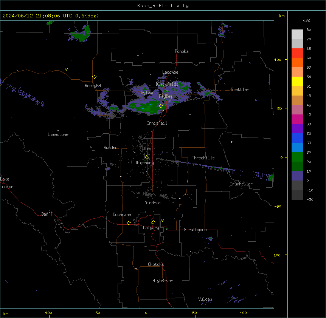Click the Calgary label
The width and height of the screenshot is (326, 318).
click(151, 228)
